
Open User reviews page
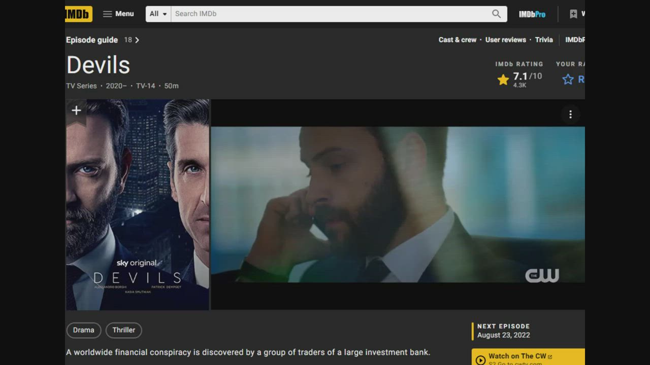click(505, 40)
